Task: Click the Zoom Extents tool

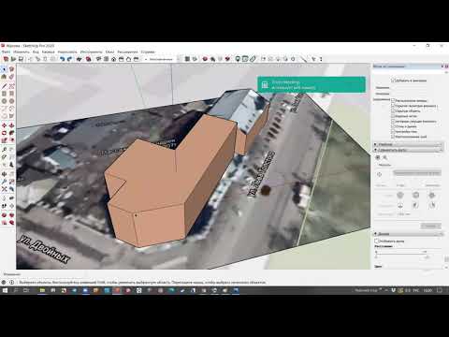Action: pos(4,189)
